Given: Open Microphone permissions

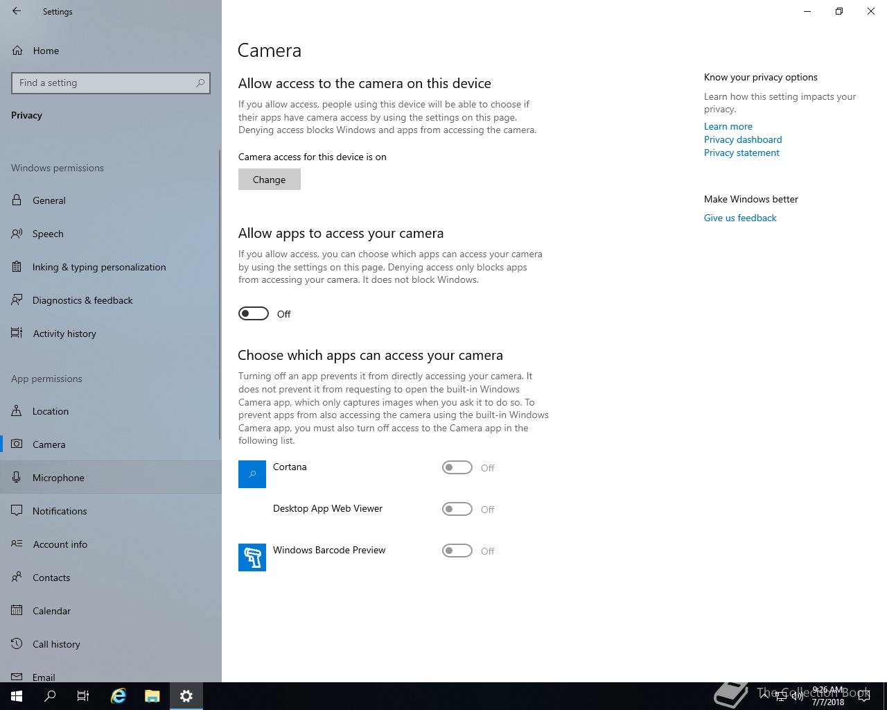Looking at the screenshot, I should pyautogui.click(x=111, y=478).
